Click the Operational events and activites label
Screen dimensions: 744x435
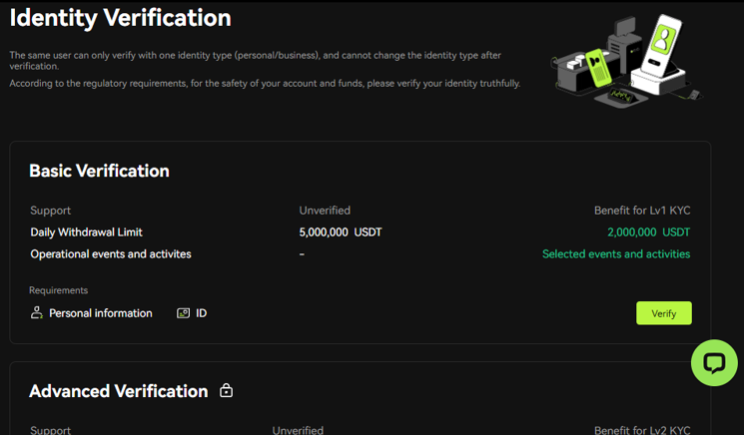pos(111,254)
